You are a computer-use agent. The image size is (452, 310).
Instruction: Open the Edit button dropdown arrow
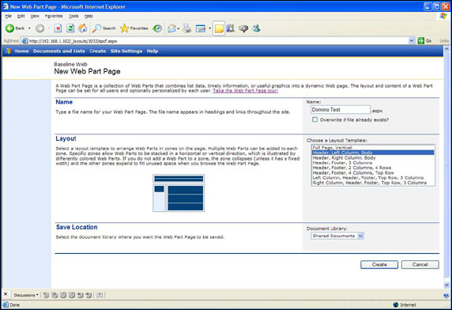coord(210,28)
